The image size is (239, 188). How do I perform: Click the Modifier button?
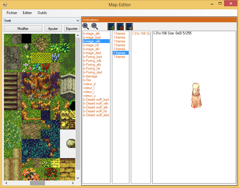23,29
